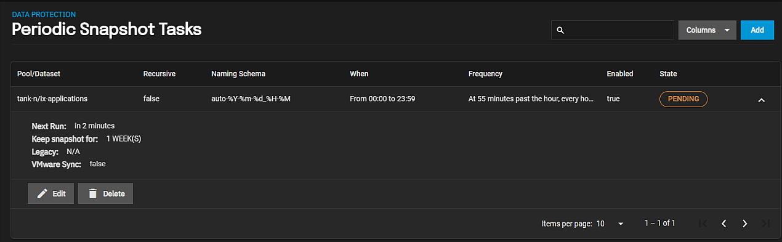Go to the next page arrow

point(744,223)
